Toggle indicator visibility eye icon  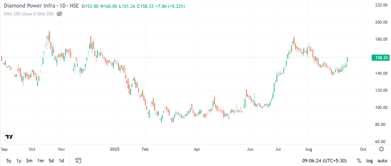point(59,14)
